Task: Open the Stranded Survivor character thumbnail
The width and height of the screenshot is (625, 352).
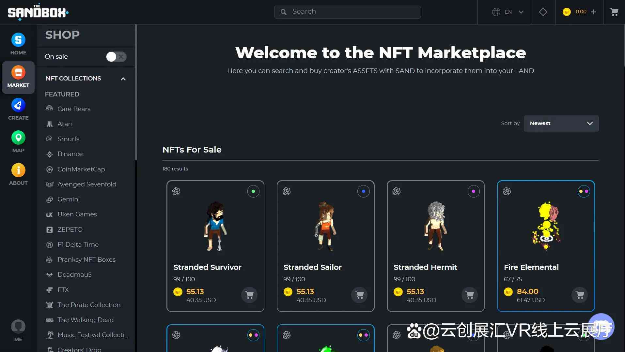Action: tap(215, 226)
